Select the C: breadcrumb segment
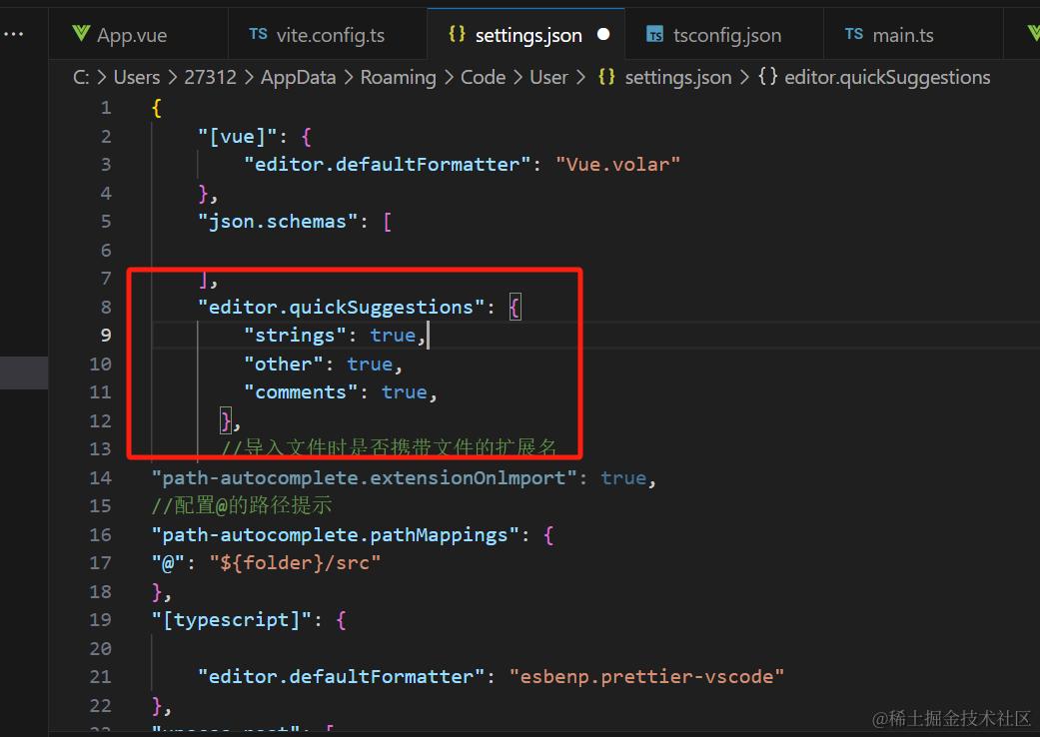Viewport: 1040px width, 737px height. point(81,78)
